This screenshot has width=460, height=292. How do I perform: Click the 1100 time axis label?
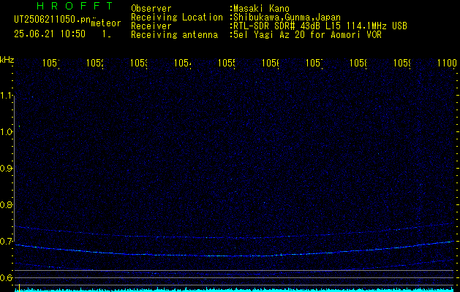coord(447,63)
